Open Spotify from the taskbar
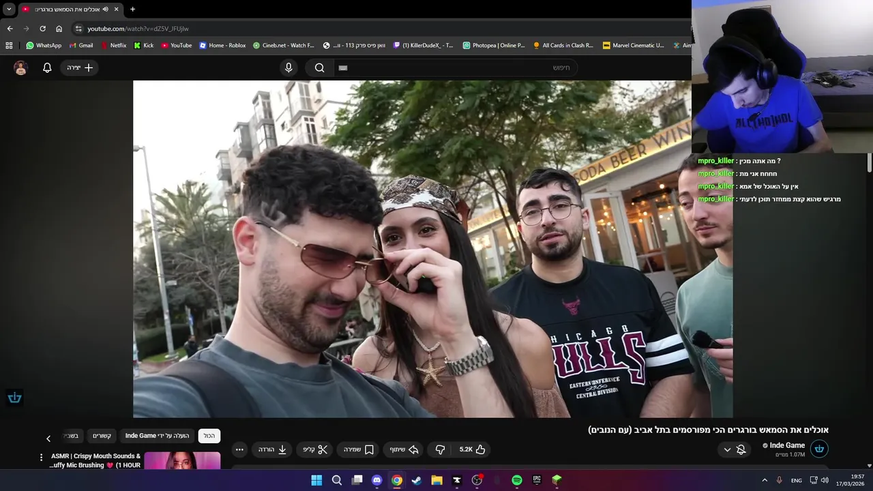The image size is (873, 491). click(517, 480)
